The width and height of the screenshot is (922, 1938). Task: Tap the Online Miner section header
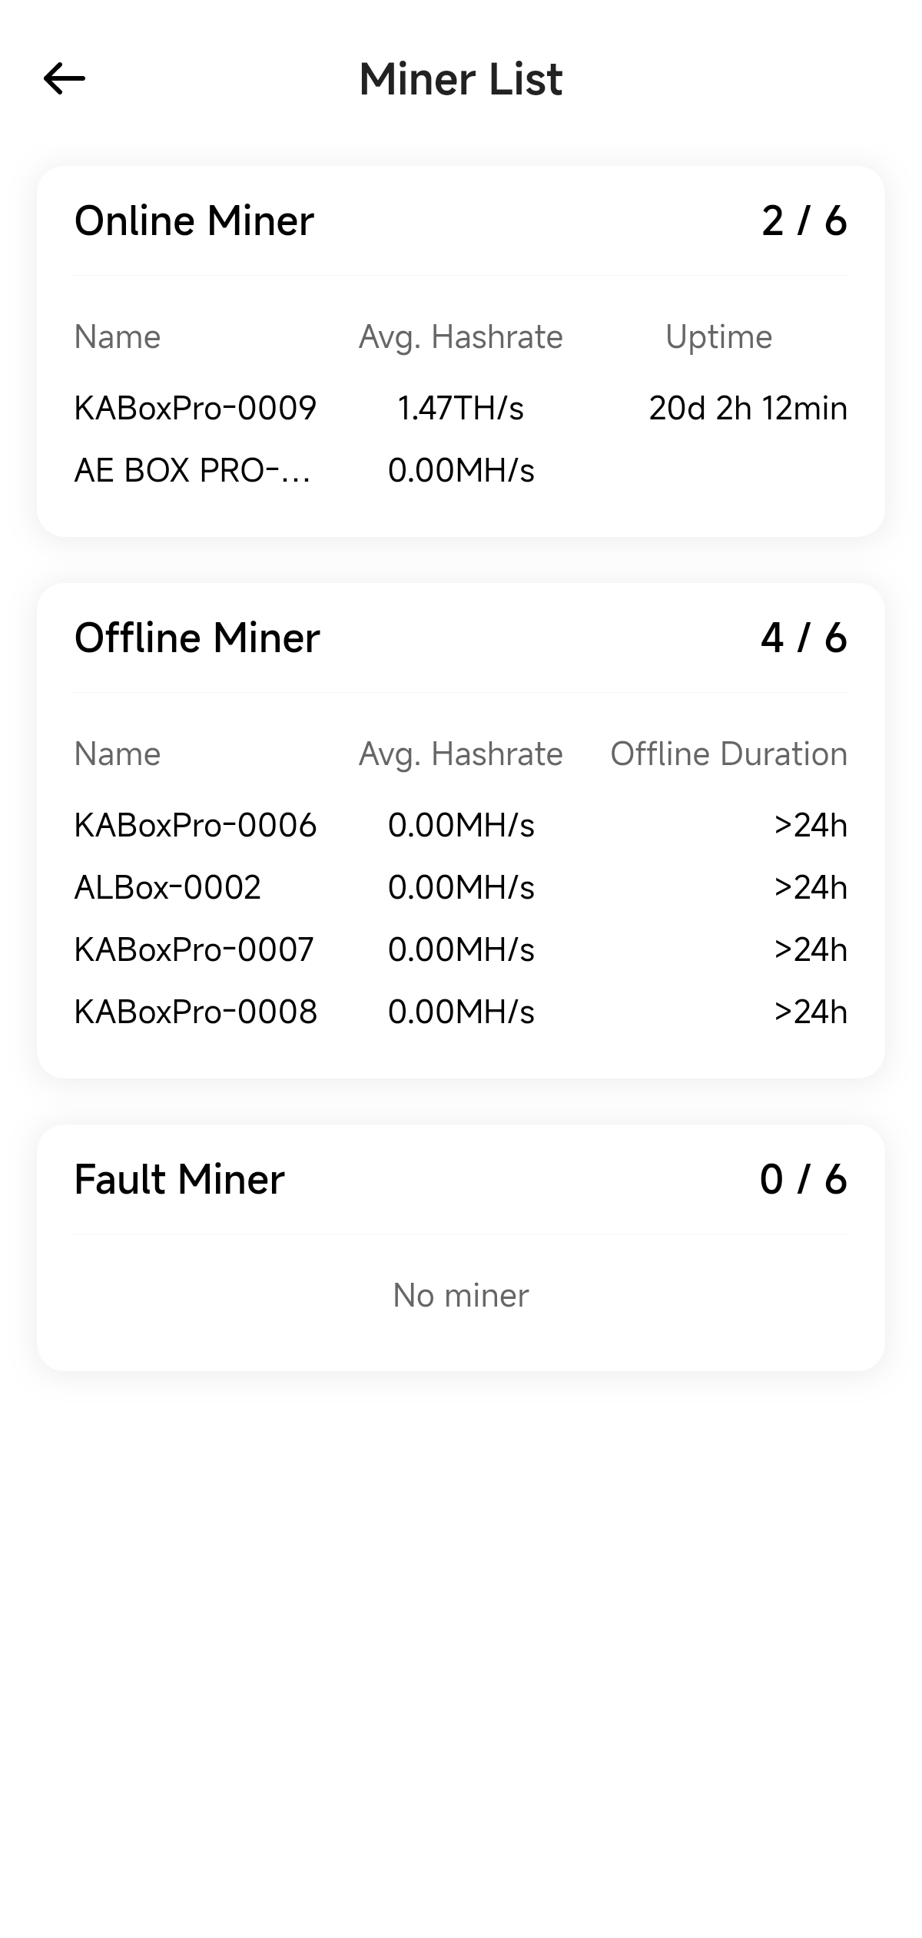tap(194, 221)
